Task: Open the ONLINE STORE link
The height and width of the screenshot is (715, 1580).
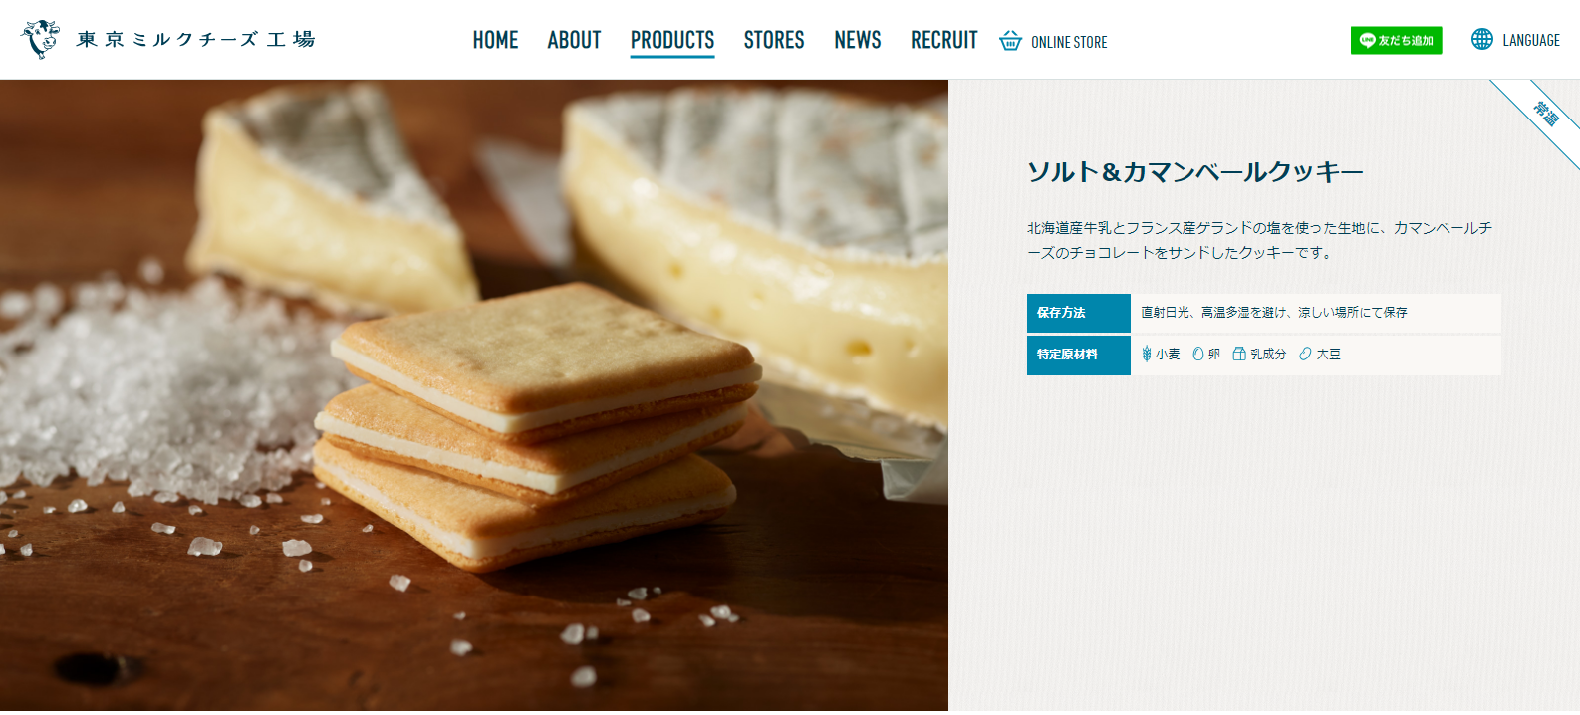Action: pos(1054,41)
